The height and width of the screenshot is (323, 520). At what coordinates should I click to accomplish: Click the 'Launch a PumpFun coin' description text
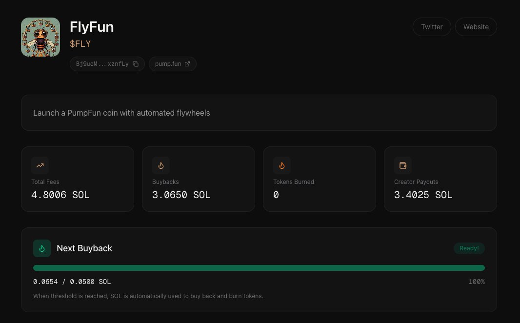[x=121, y=113]
